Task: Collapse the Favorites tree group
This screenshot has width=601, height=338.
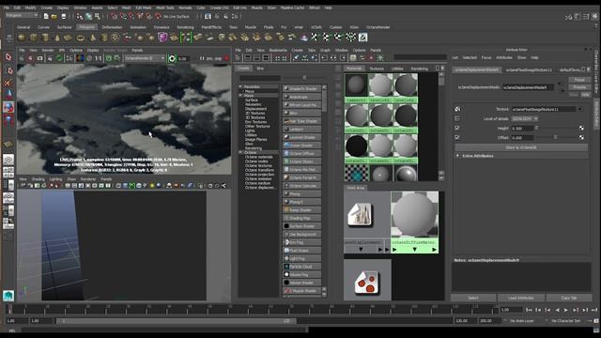Action: point(241,87)
